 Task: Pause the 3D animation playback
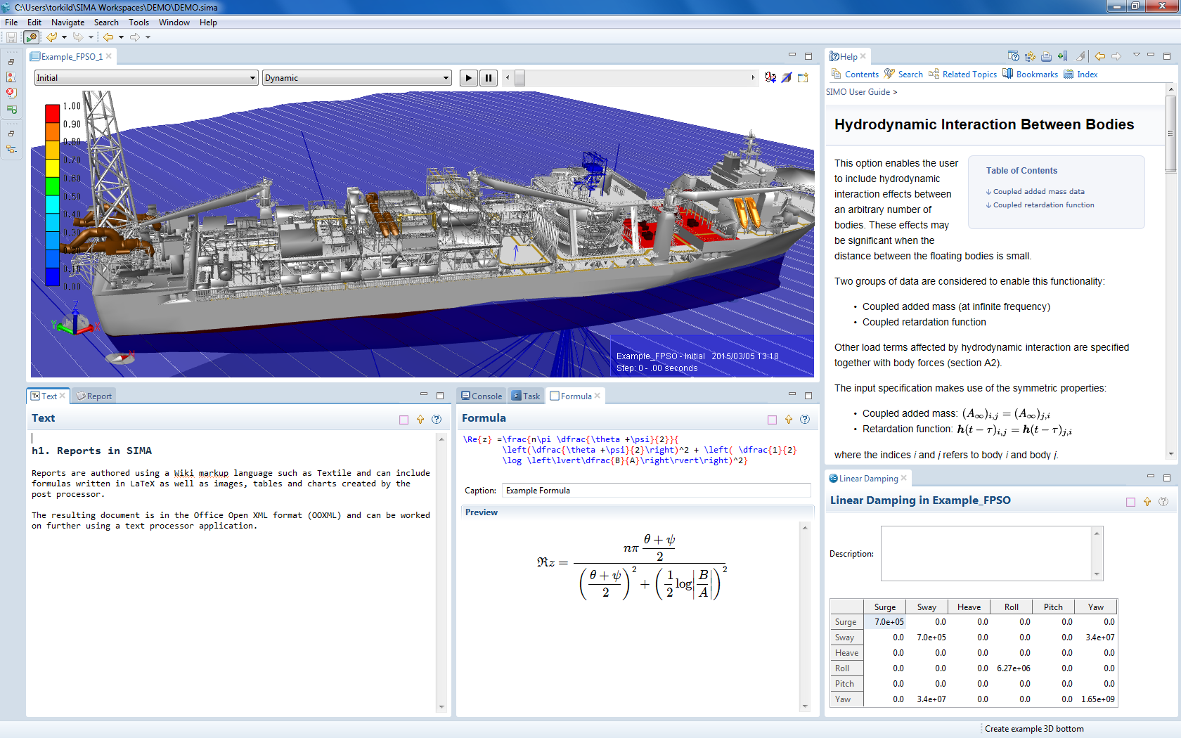click(x=489, y=78)
